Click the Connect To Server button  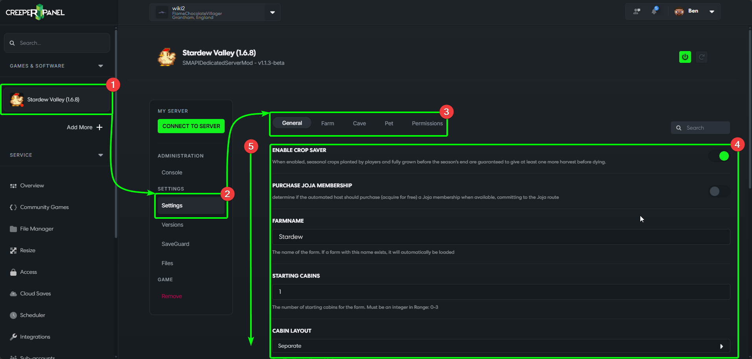(191, 126)
